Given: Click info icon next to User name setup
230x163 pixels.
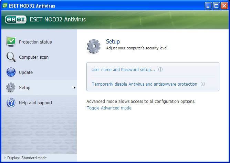Looking at the screenshot, I should pyautogui.click(x=160, y=69).
